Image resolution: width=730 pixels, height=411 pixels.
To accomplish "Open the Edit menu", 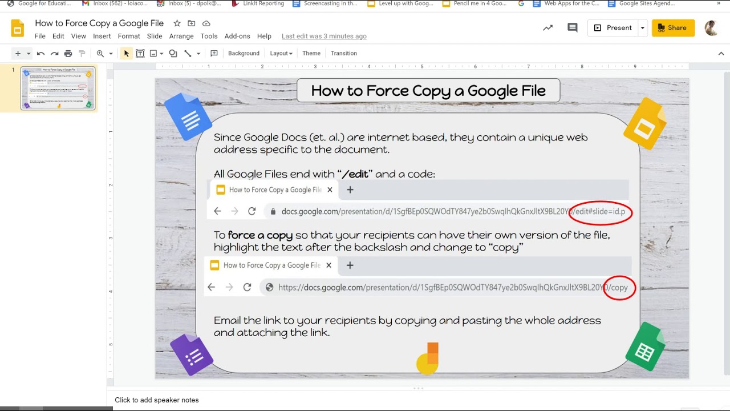I will (58, 36).
